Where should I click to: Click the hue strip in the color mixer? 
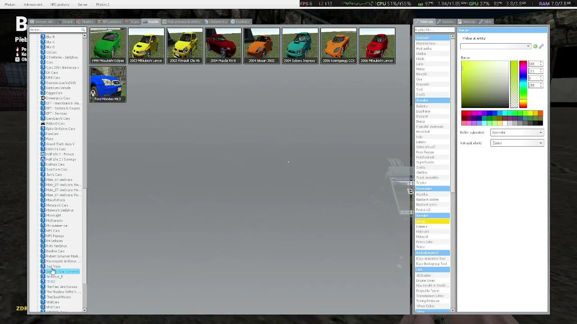(523, 84)
